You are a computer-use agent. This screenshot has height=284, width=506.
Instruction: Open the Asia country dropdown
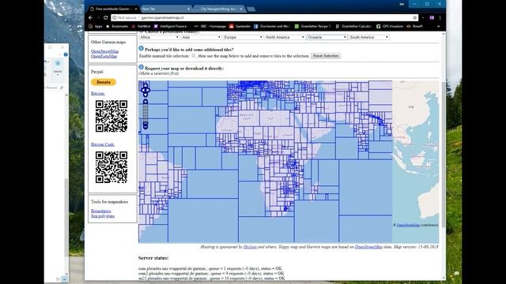202,37
